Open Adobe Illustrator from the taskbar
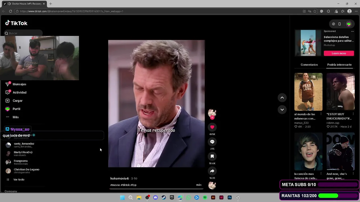Viewport: 360px width, 202px height. (x=213, y=198)
